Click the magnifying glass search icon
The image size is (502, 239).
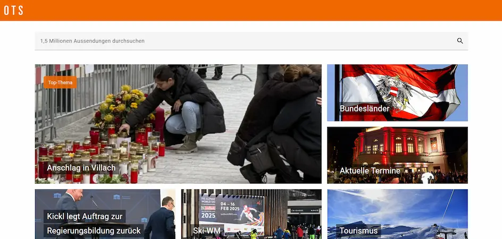pos(460,41)
